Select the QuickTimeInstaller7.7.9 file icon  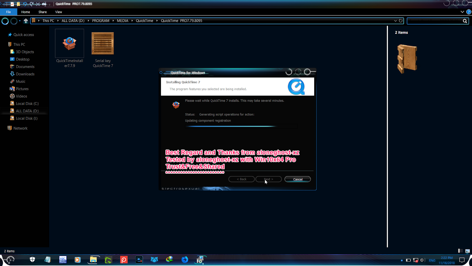pyautogui.click(x=70, y=43)
